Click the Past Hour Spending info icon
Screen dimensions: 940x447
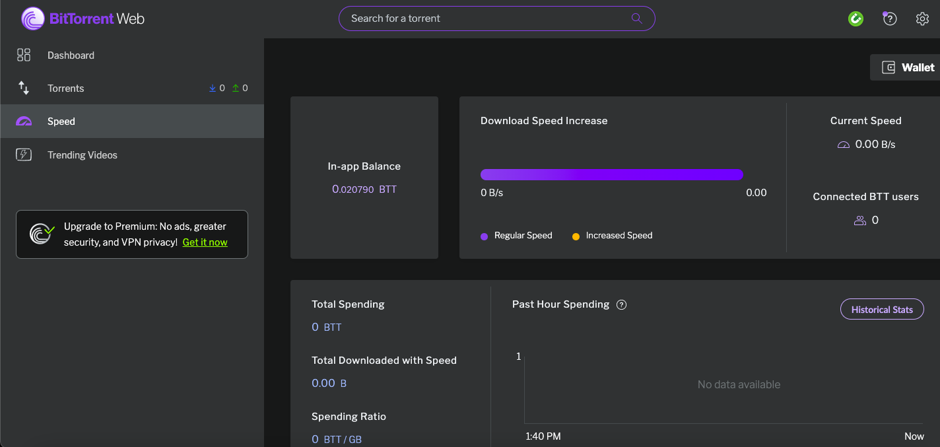click(x=621, y=304)
